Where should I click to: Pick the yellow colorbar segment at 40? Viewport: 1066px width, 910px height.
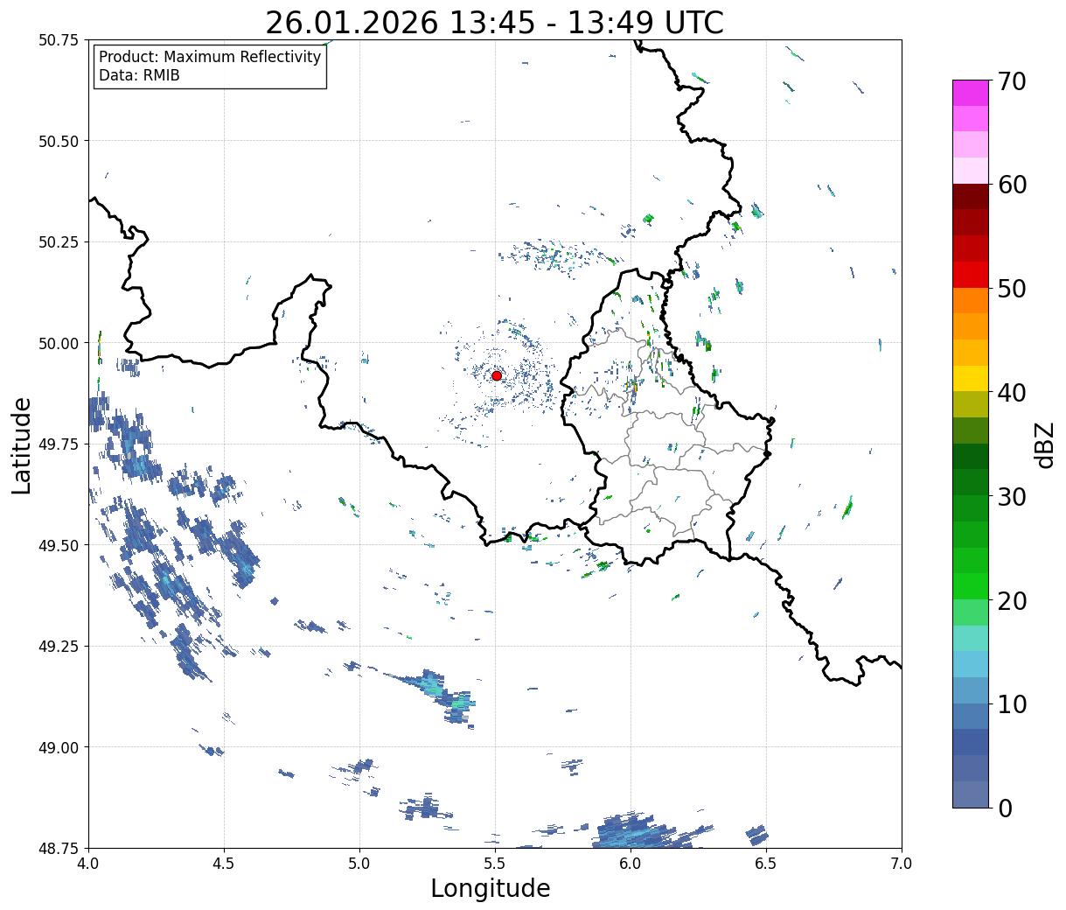pyautogui.click(x=971, y=378)
